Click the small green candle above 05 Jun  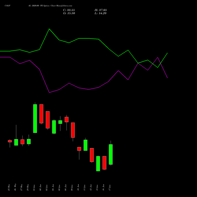tap(60, 122)
